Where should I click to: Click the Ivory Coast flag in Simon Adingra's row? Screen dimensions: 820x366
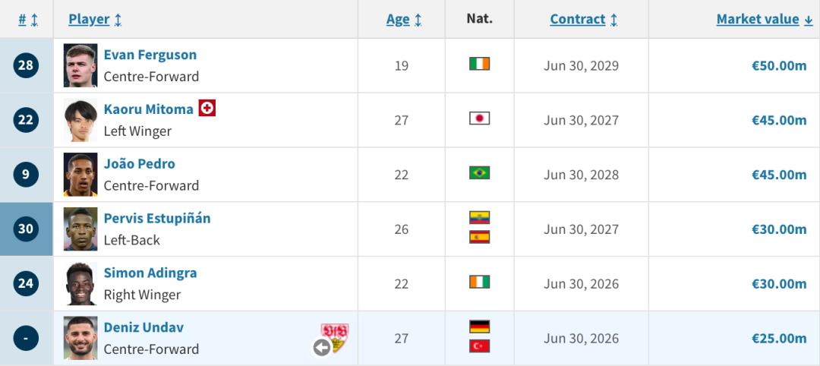click(479, 282)
